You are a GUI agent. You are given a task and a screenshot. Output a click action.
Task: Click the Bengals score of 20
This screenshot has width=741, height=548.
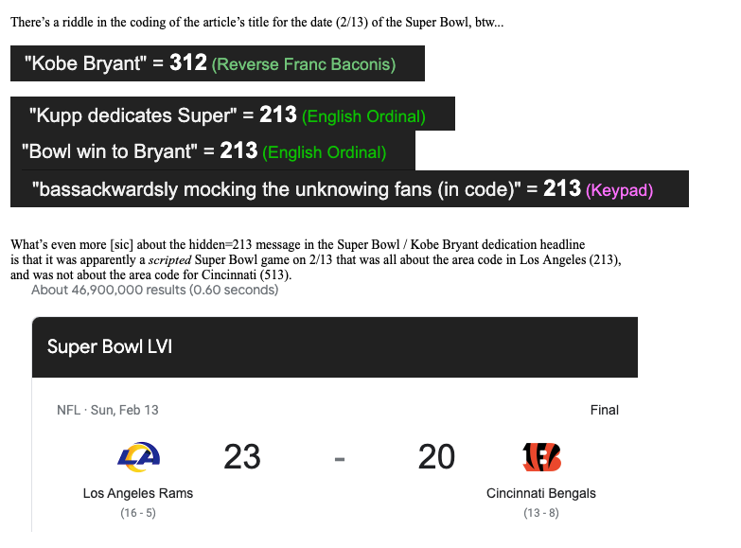pos(436,457)
